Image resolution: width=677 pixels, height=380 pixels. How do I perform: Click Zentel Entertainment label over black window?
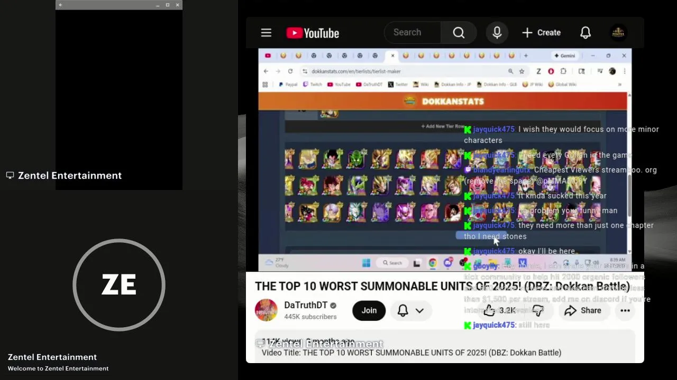(x=64, y=175)
